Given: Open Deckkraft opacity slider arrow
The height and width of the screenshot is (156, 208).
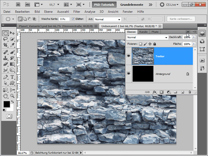Looking at the screenshot, I should click(194, 37).
